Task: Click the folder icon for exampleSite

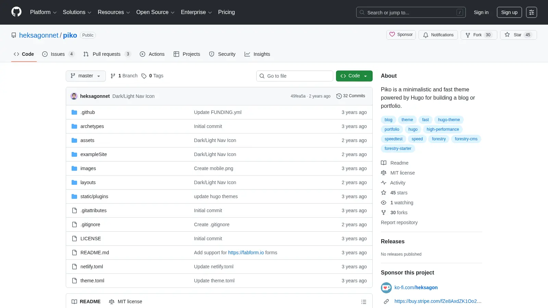Action: 74,154
